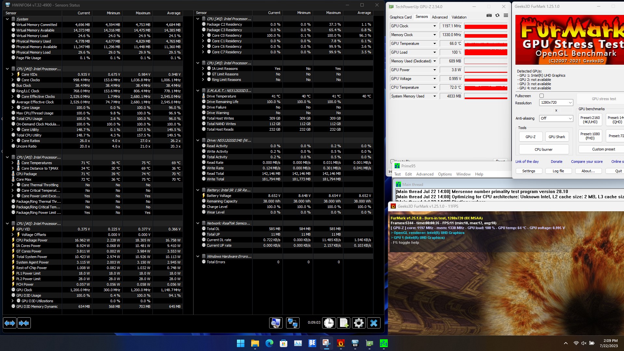The image size is (624, 351).
Task: Click the FurMark CPU burner button
Action: coord(543,149)
